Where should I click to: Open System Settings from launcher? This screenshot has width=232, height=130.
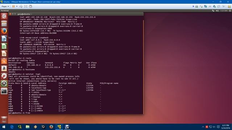click(x=4, y=76)
